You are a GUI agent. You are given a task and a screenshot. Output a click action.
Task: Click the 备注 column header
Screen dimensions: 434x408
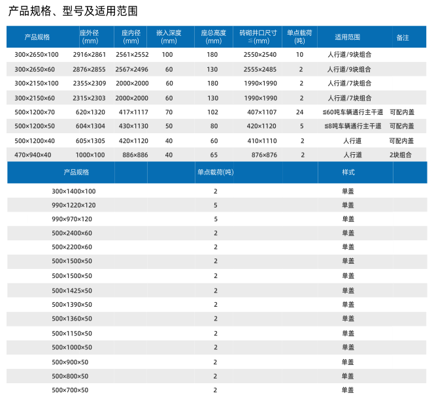pyautogui.click(x=403, y=37)
